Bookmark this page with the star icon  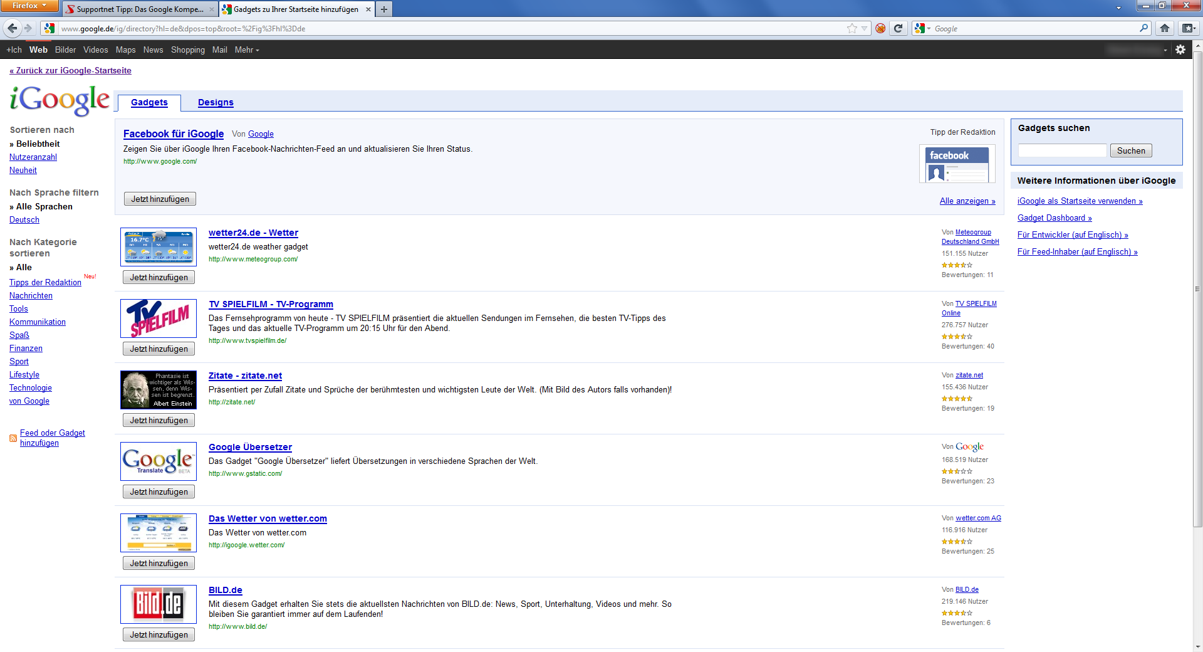tap(851, 28)
